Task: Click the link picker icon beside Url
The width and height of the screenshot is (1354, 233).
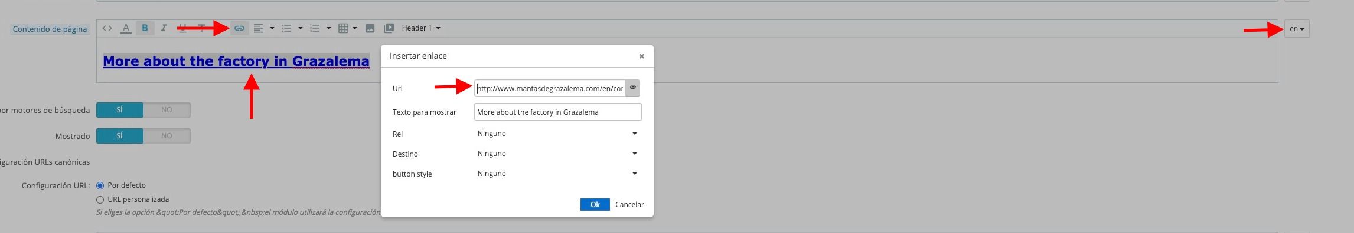Action: tap(633, 88)
